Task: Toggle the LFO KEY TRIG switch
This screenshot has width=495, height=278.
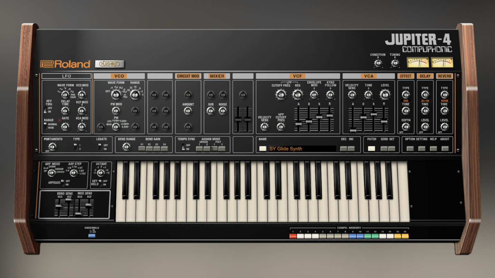Action: (x=45, y=110)
